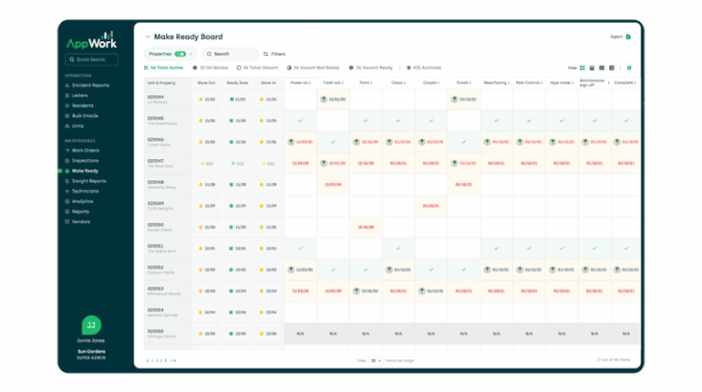
Task: Click the Inspections sidebar icon
Action: 67,161
